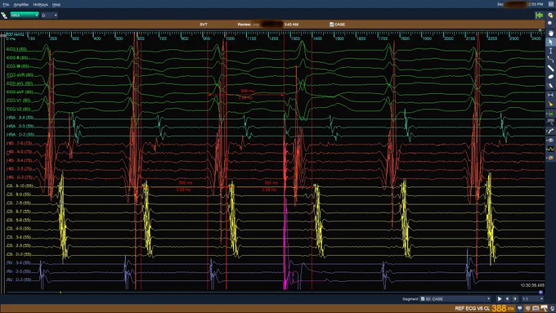Select the vertical caliper measure tool
556x313 pixels.
click(550, 51)
